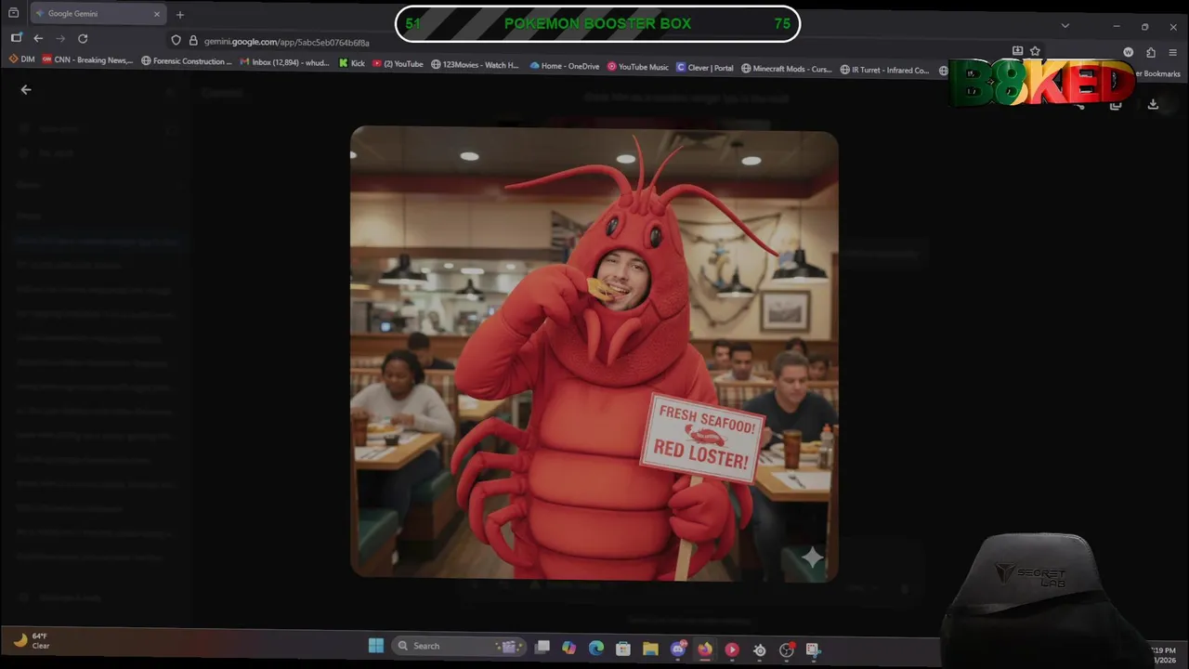Download the generated lobster image
The height and width of the screenshot is (669, 1189).
coord(1153,104)
